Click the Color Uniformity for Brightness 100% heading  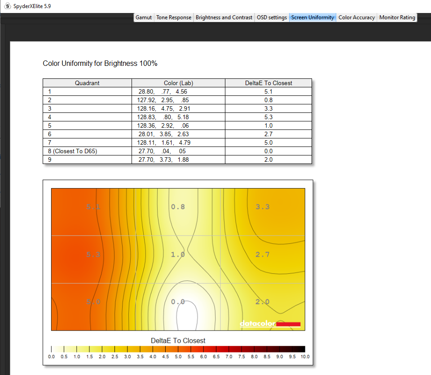pyautogui.click(x=100, y=64)
